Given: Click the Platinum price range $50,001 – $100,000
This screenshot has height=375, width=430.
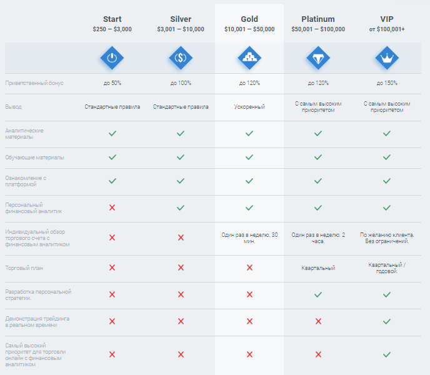Looking at the screenshot, I should [x=318, y=29].
